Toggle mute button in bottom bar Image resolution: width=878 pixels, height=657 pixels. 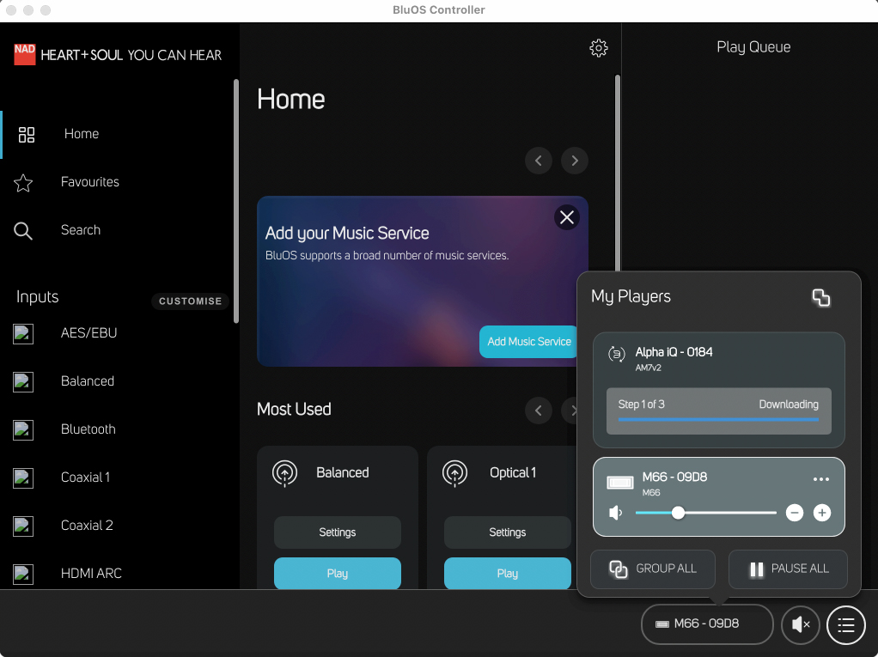tap(801, 624)
